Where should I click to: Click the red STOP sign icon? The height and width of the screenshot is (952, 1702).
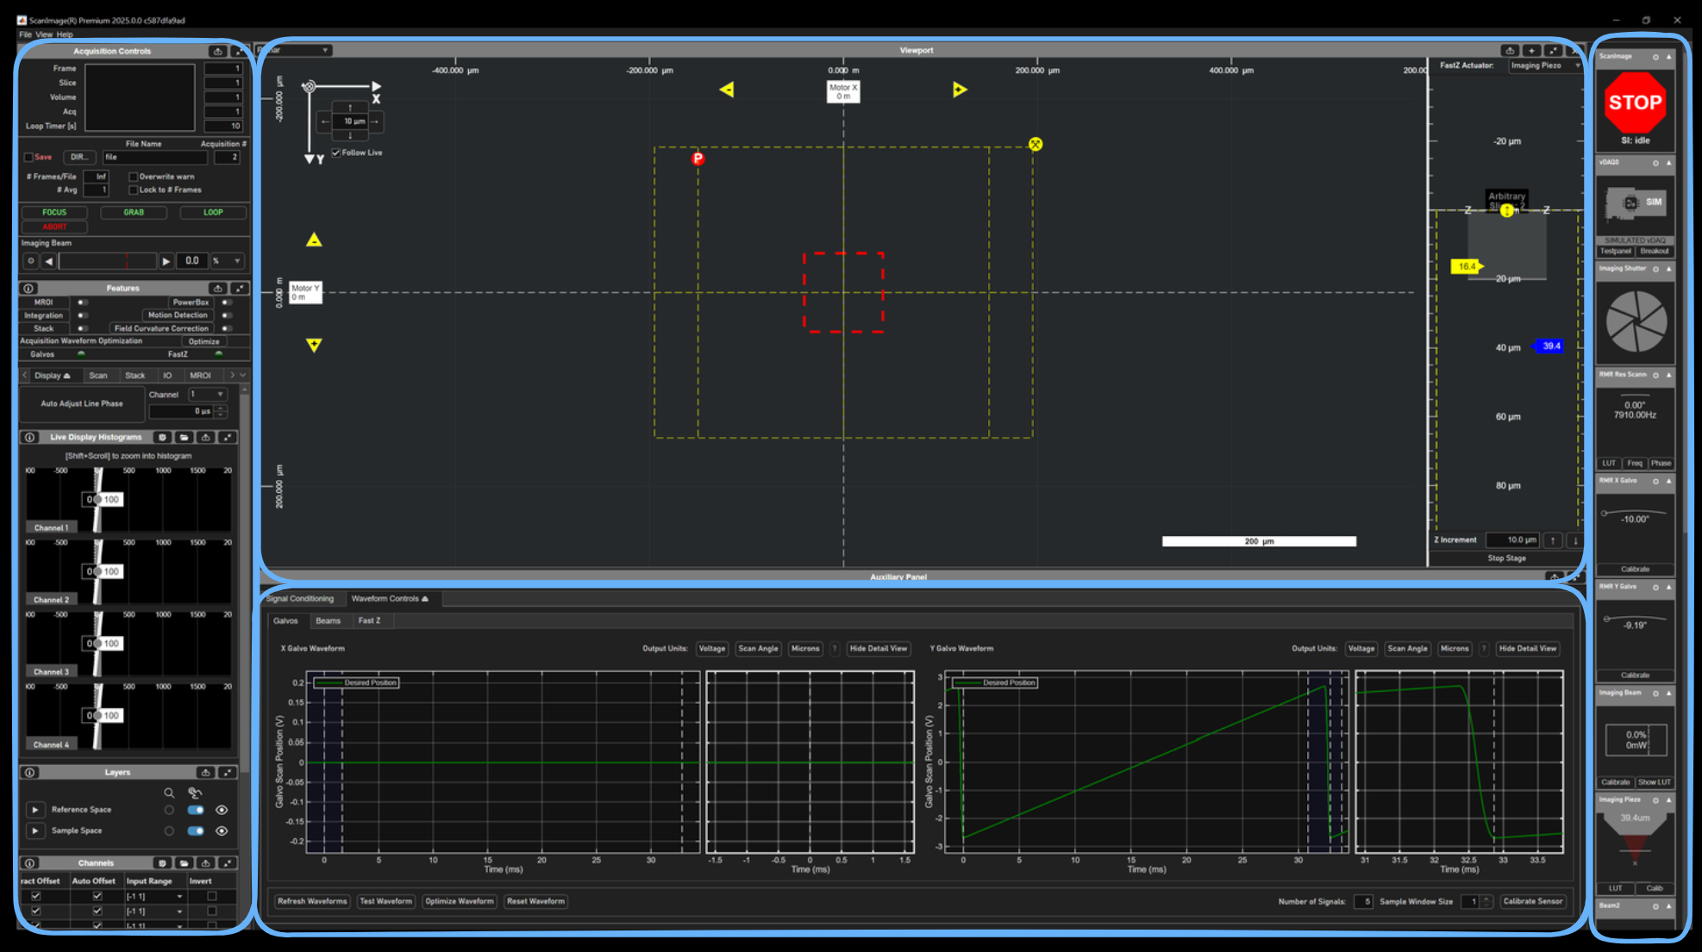(x=1635, y=103)
